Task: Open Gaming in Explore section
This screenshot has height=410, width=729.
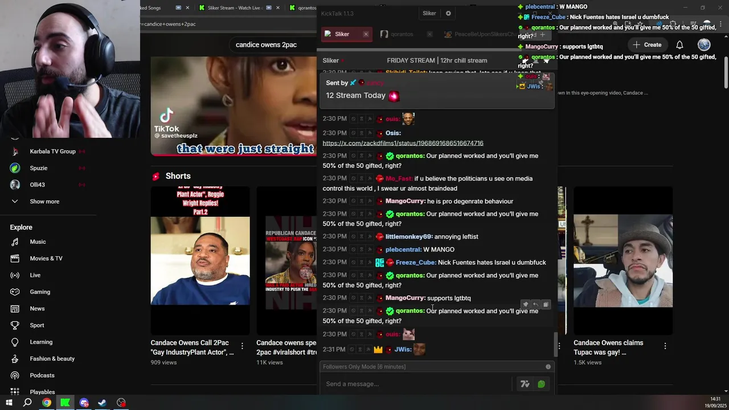Action: [40, 292]
